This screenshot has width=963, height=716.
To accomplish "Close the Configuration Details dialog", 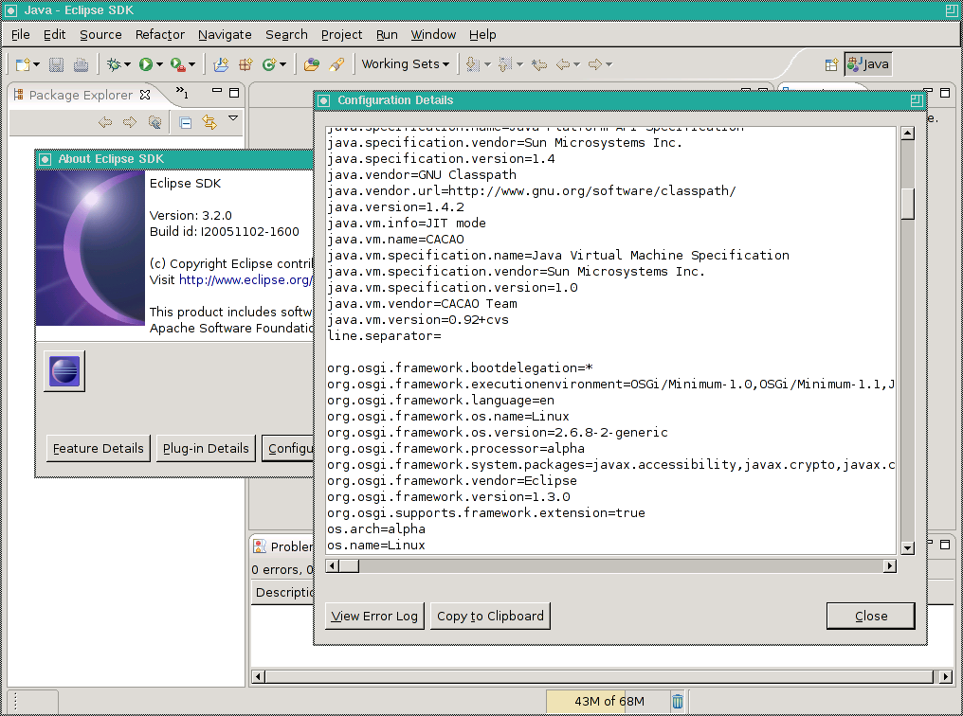I will coord(870,616).
